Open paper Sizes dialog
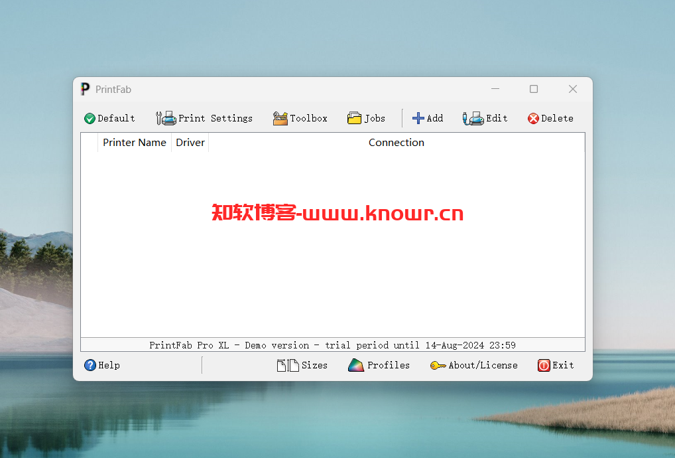The image size is (675, 458). tap(302, 365)
